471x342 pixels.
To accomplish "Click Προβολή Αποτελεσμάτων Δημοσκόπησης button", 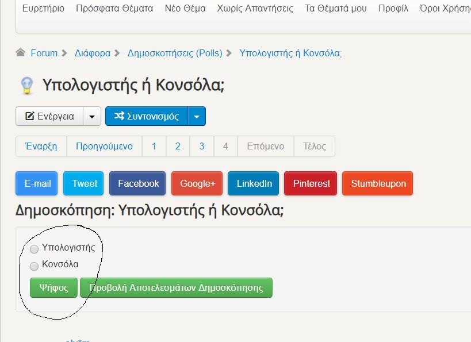I will point(176,287).
